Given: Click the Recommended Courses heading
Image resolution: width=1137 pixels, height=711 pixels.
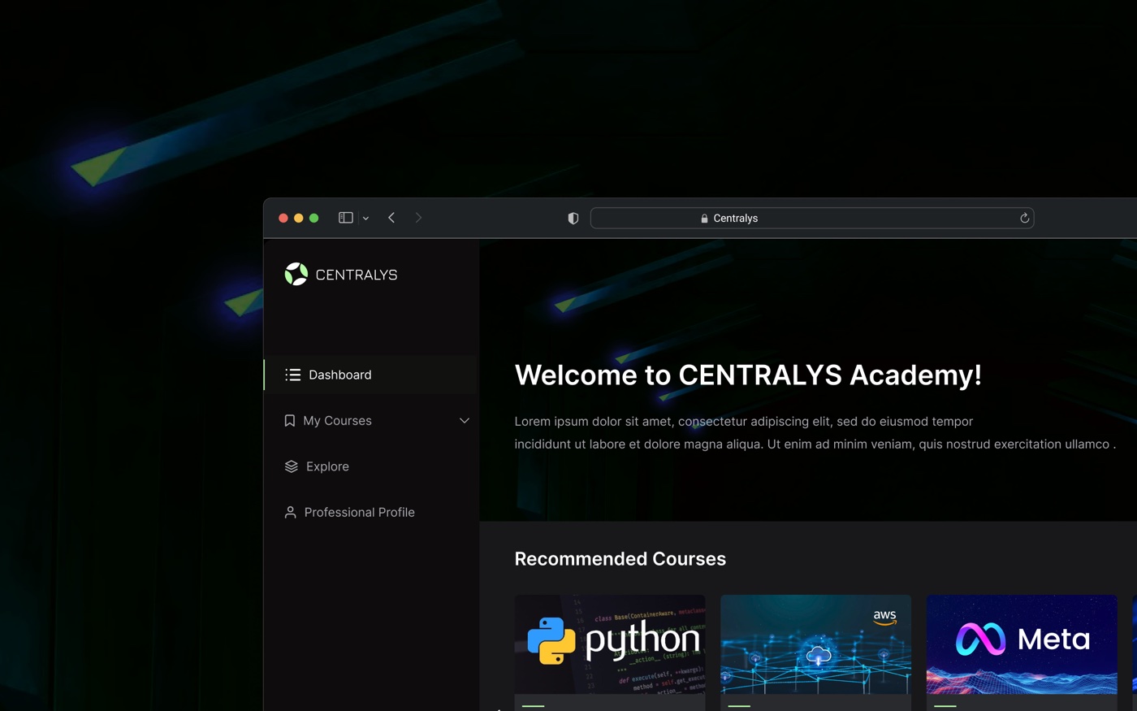Looking at the screenshot, I should coord(620,559).
